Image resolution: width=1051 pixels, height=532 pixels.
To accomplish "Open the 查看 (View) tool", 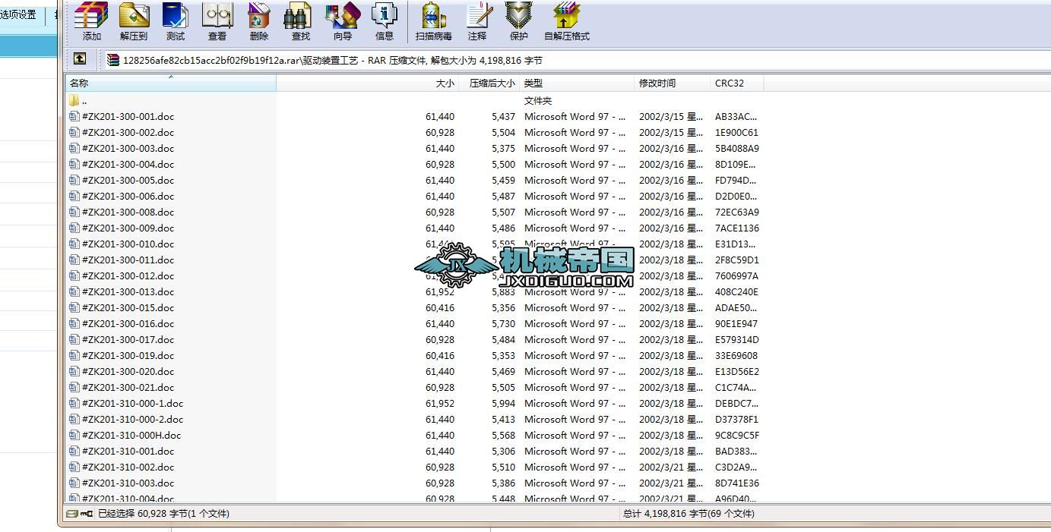I will coord(217,21).
